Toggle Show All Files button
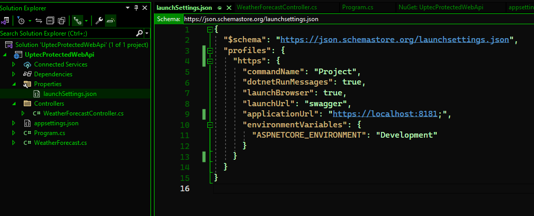Screen dimensions: 534x216 [x=61, y=21]
